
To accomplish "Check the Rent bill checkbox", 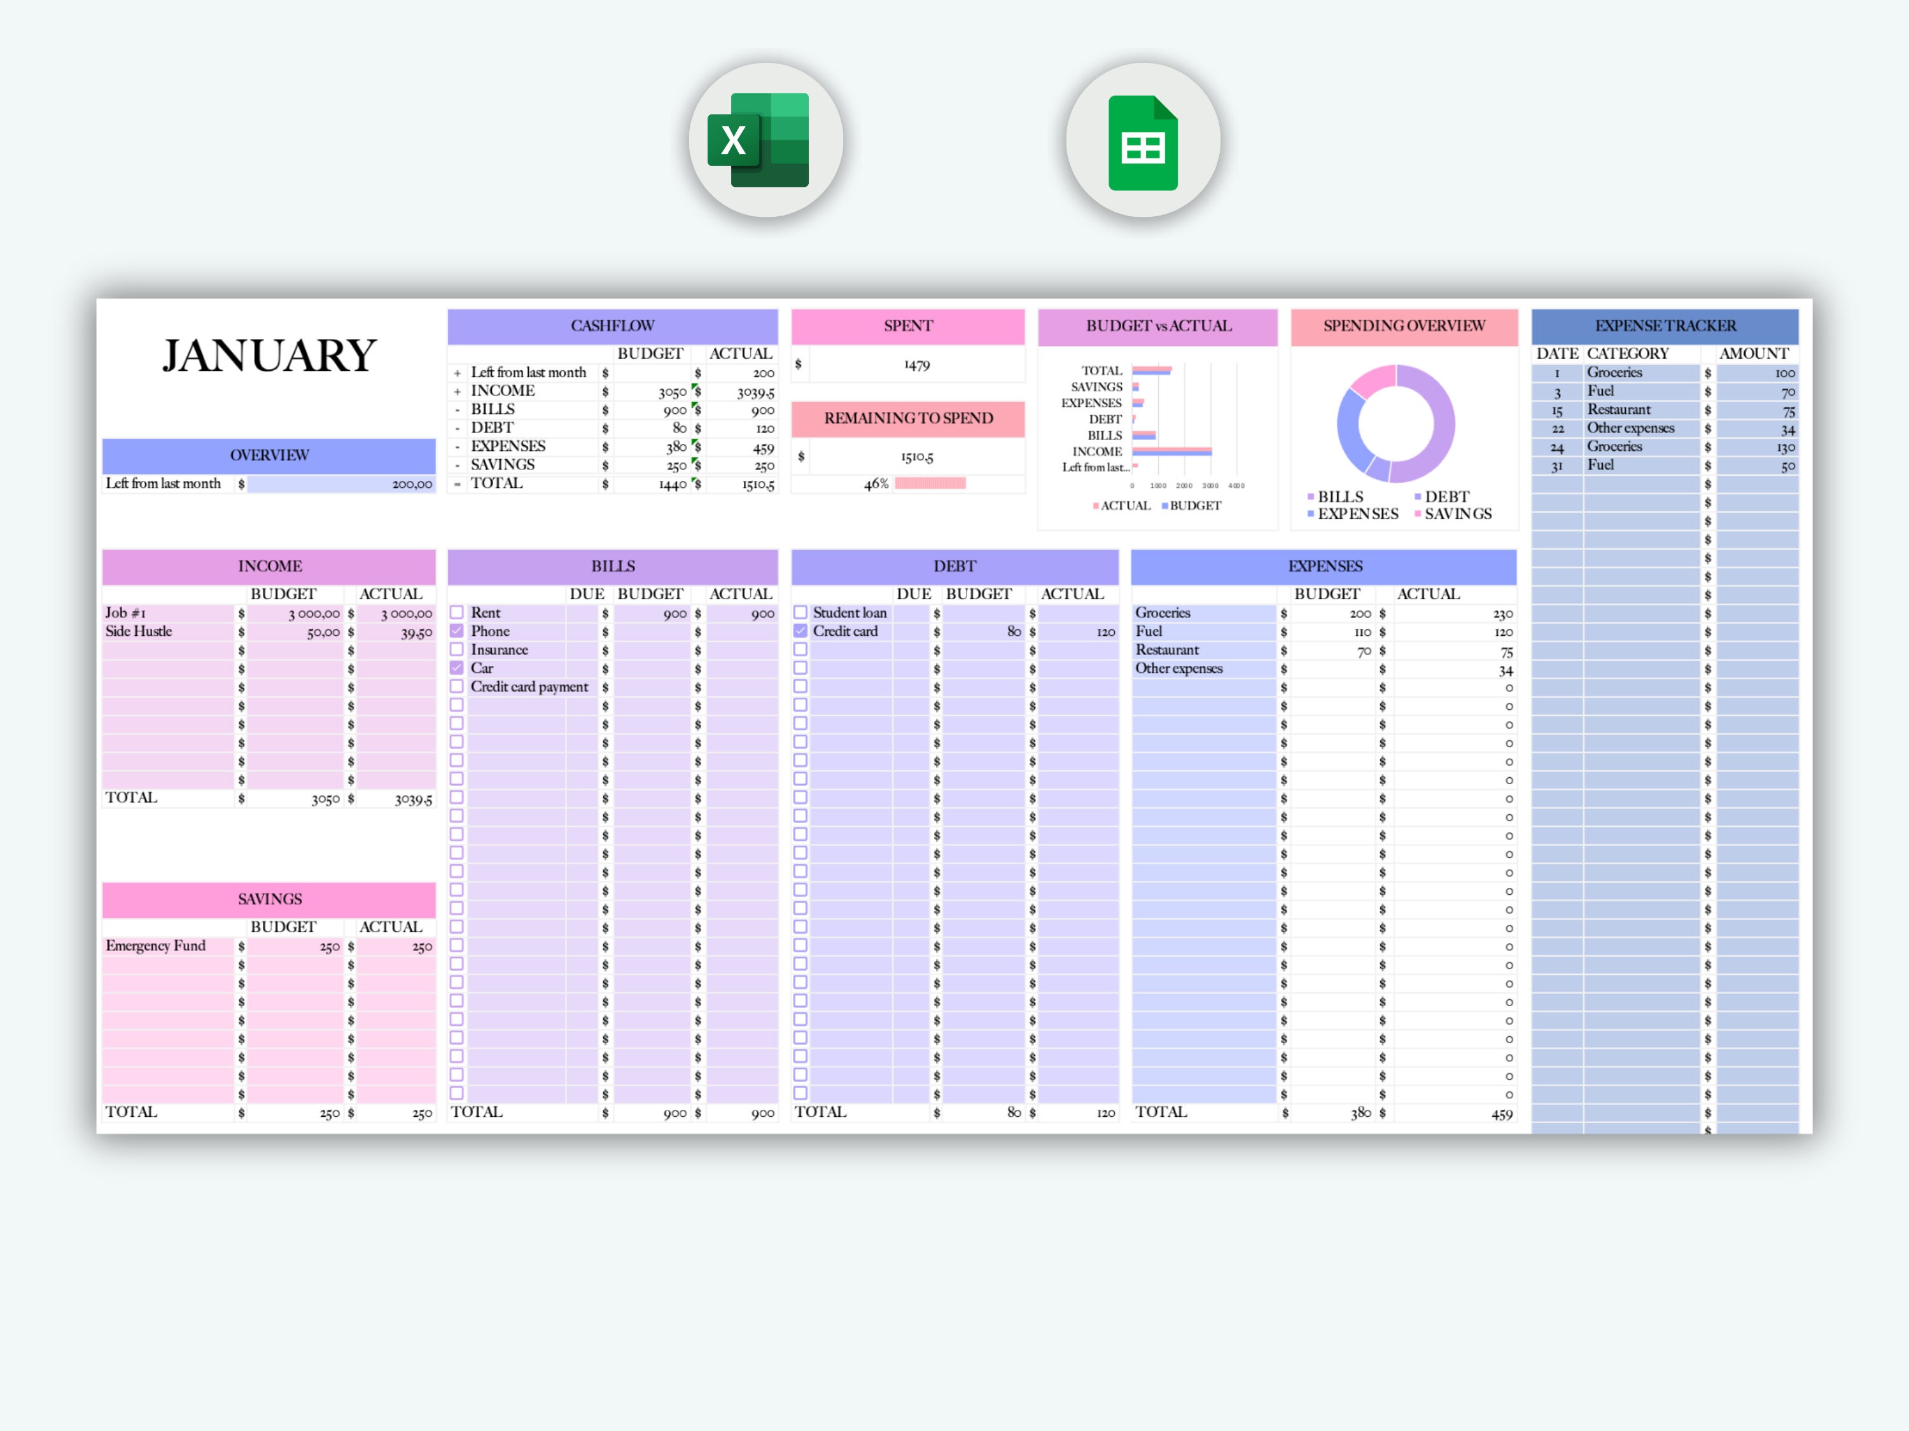I will [456, 613].
